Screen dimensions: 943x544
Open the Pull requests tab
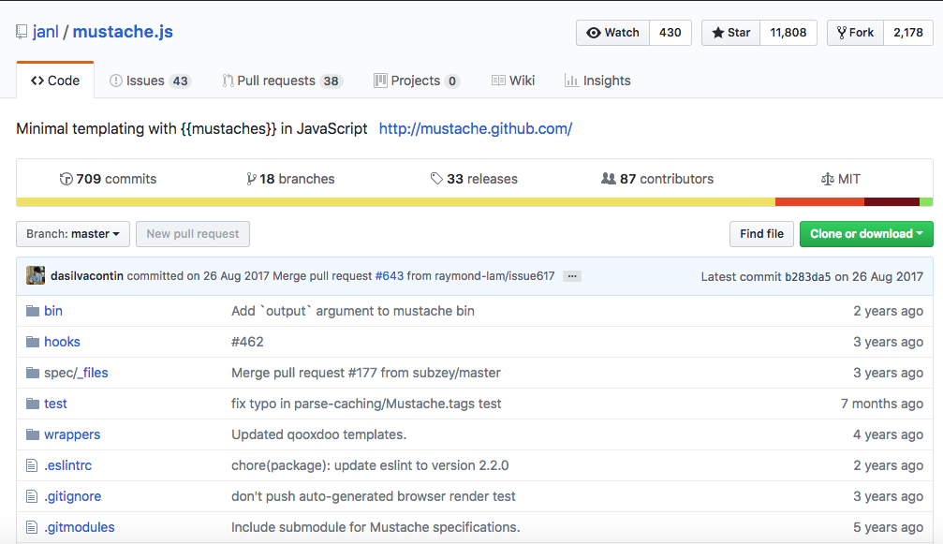tap(282, 81)
